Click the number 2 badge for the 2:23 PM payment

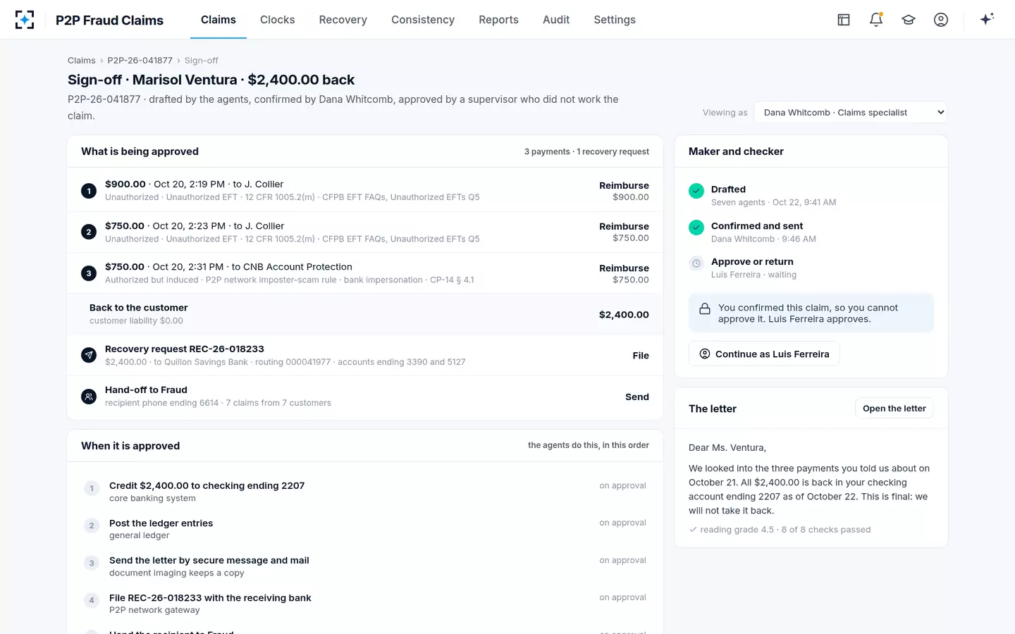pos(89,232)
